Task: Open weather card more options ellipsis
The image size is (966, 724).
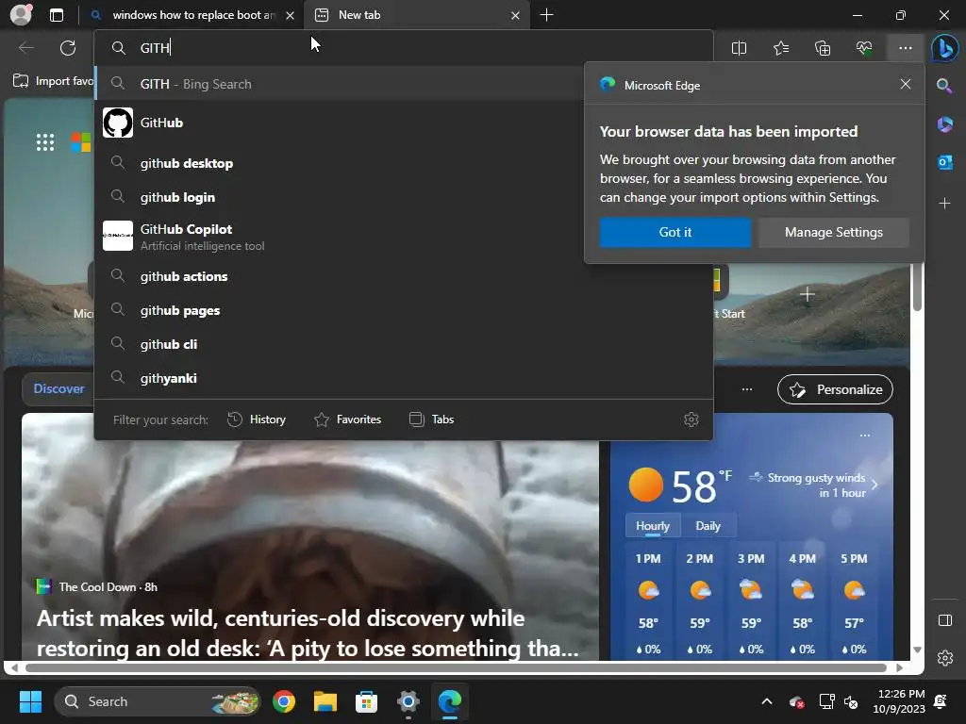Action: (x=865, y=436)
